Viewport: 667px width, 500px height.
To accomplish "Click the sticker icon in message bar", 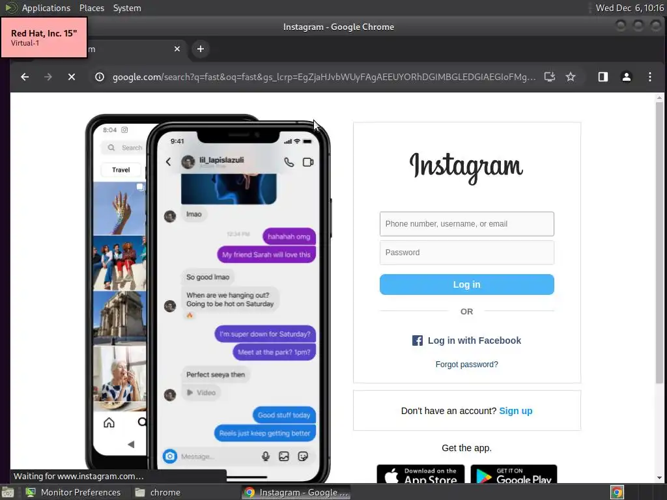I will tap(303, 456).
